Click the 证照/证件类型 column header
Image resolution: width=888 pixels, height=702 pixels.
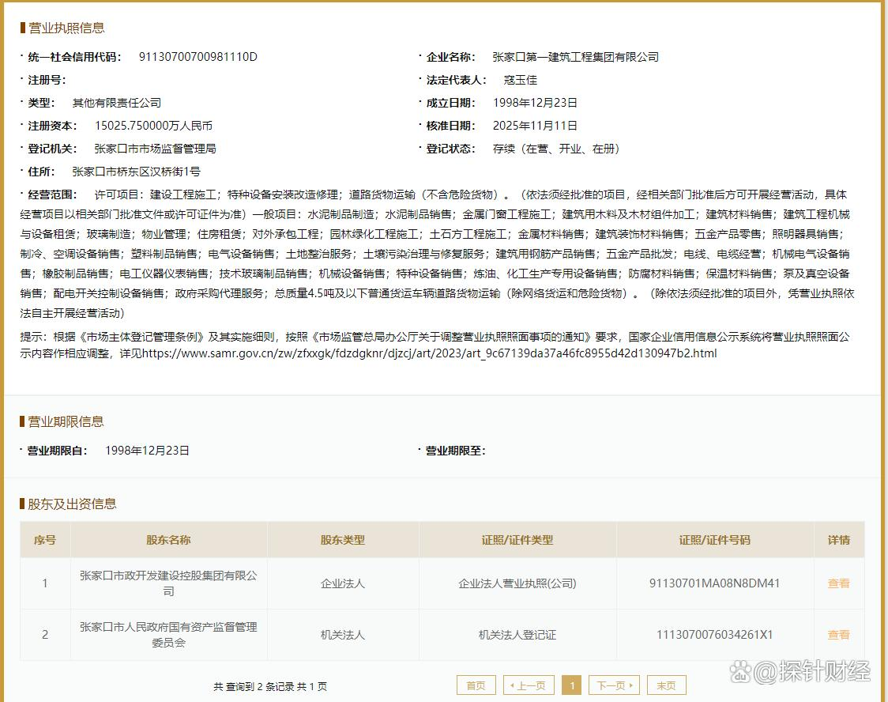[517, 540]
